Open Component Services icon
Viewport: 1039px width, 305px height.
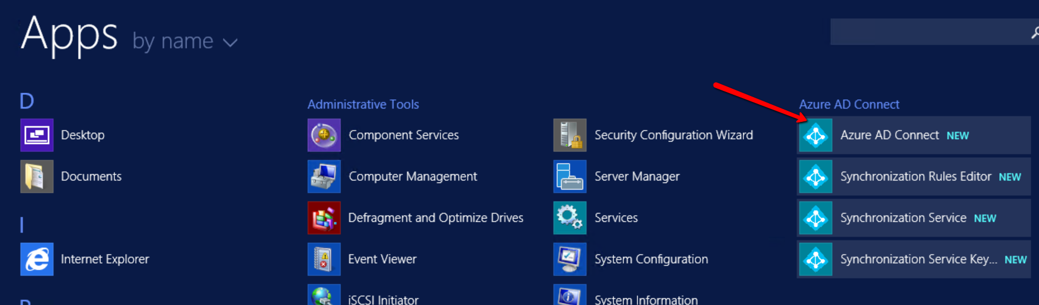point(324,135)
